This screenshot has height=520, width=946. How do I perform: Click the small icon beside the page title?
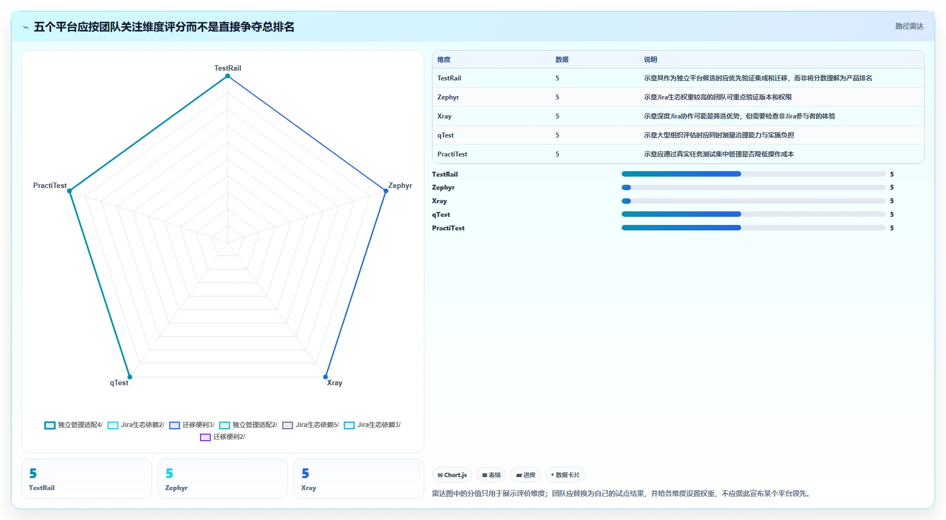pyautogui.click(x=26, y=27)
